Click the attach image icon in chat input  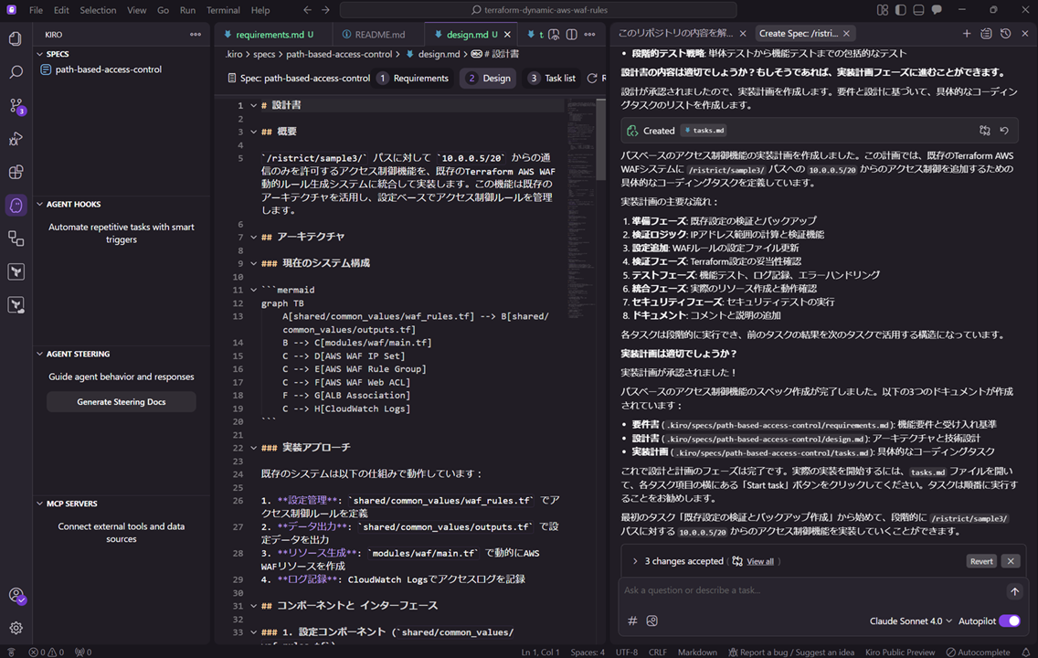tap(652, 621)
